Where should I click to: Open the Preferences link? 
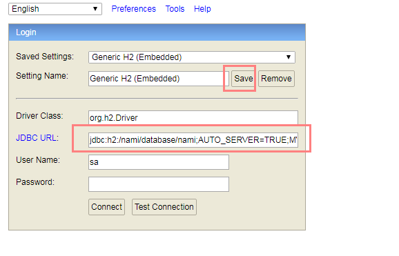(x=134, y=9)
